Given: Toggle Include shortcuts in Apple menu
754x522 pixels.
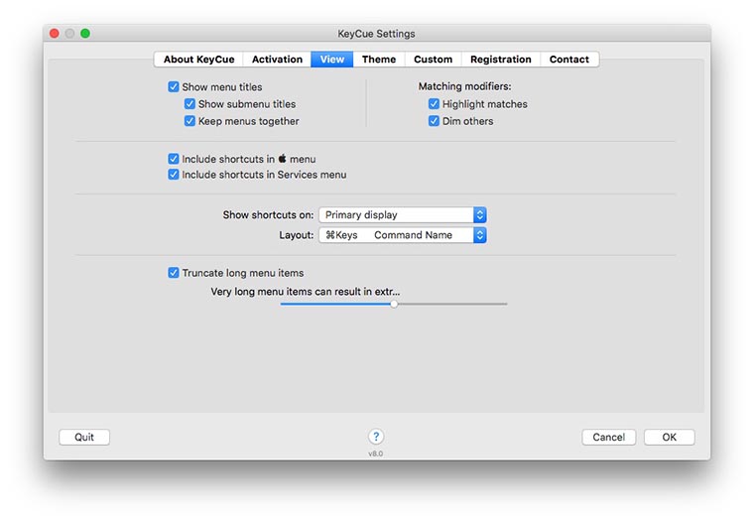Looking at the screenshot, I should click(174, 159).
